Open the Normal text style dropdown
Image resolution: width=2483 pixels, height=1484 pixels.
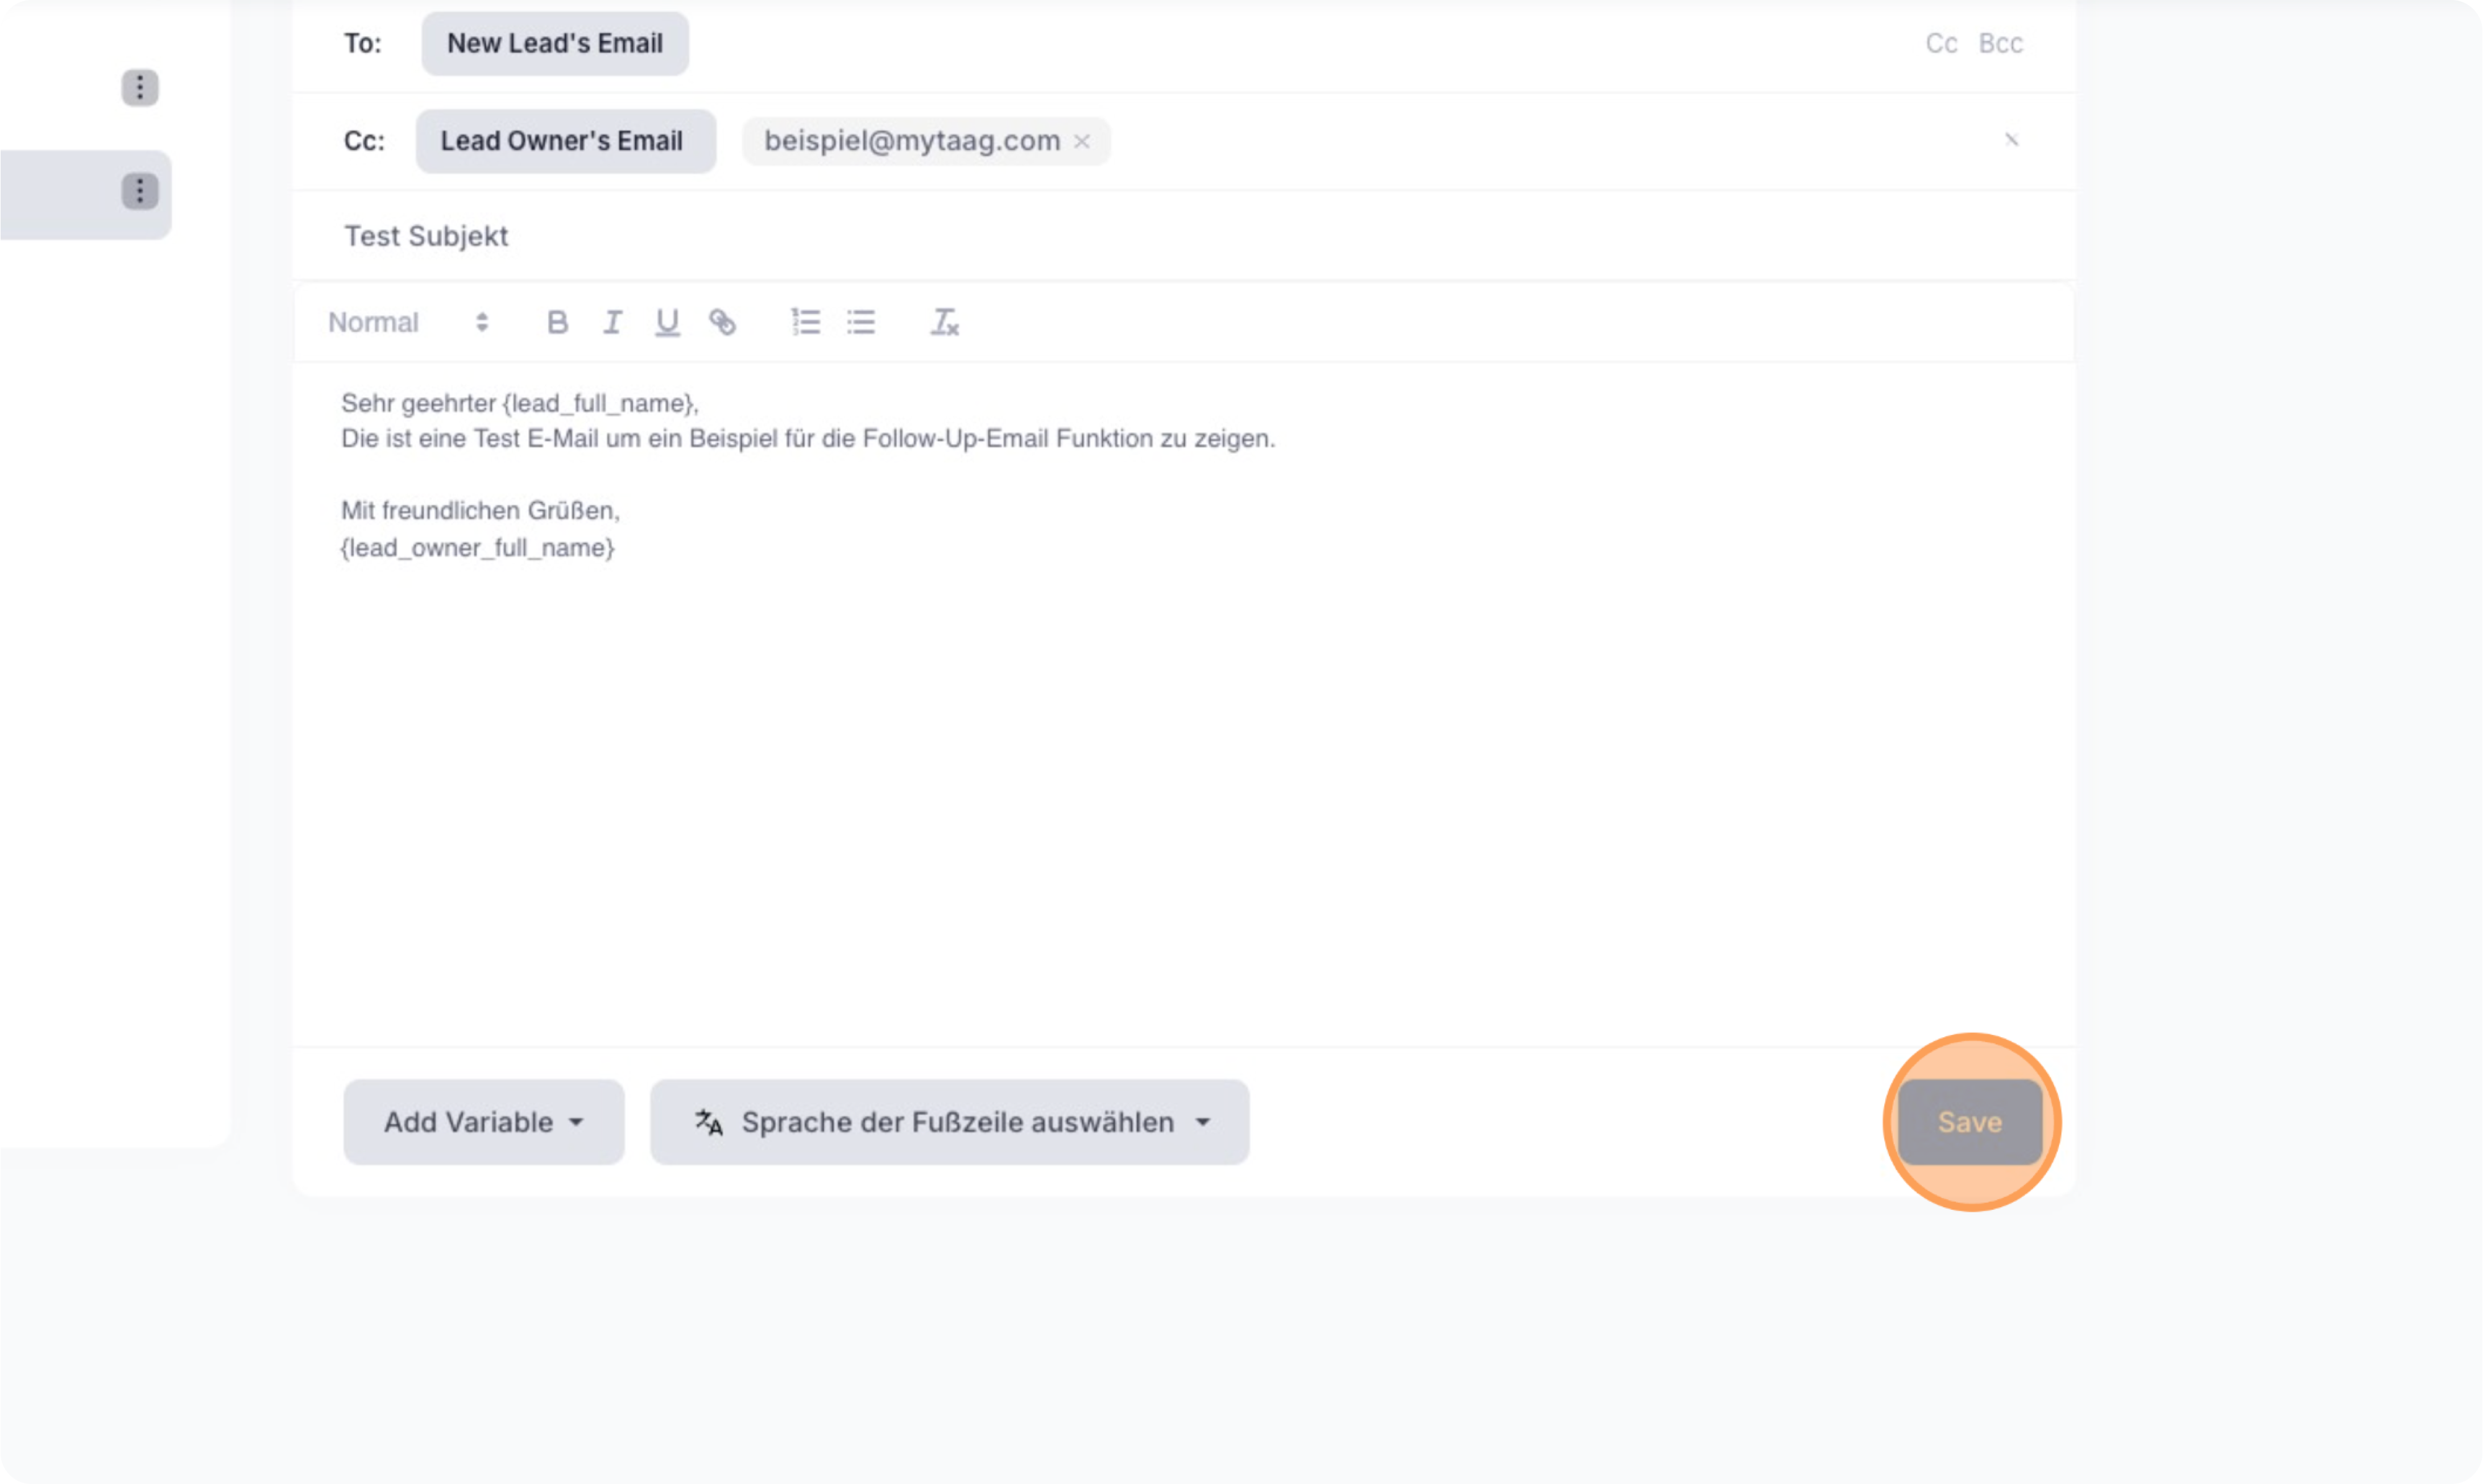(408, 322)
